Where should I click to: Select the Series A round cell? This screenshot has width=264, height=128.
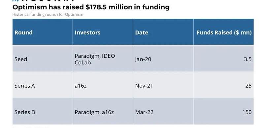pos(43,85)
